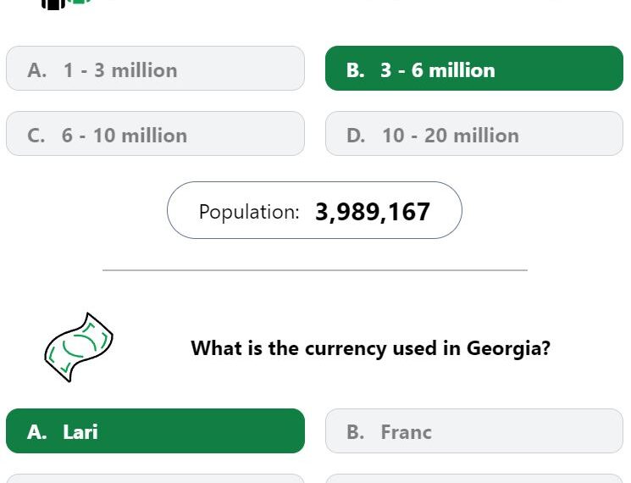Select the partially visible option below Franc
631x483 pixels.
point(474,479)
